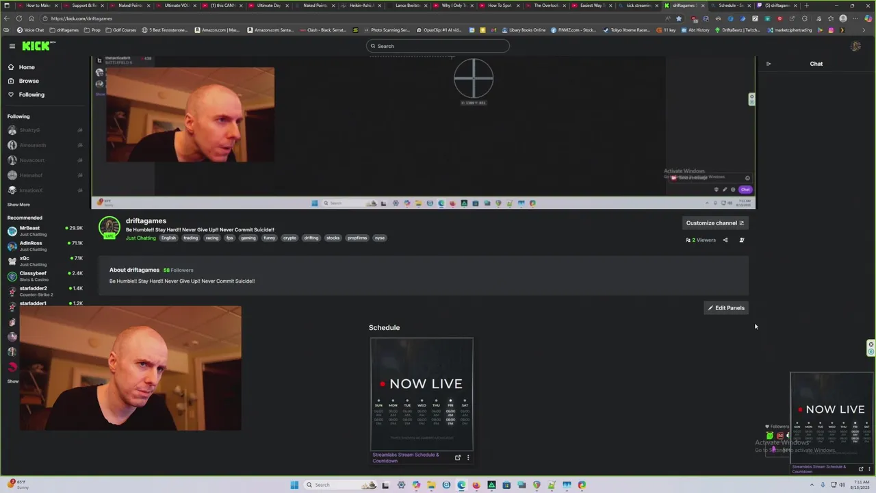Click browser back arrow

[7, 18]
